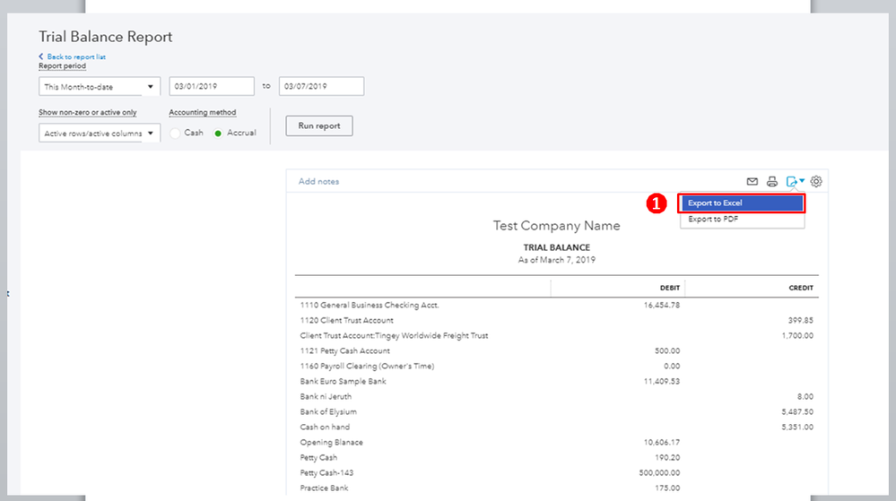The width and height of the screenshot is (896, 501).
Task: Select the Accrual accounting method
Action: coord(218,133)
